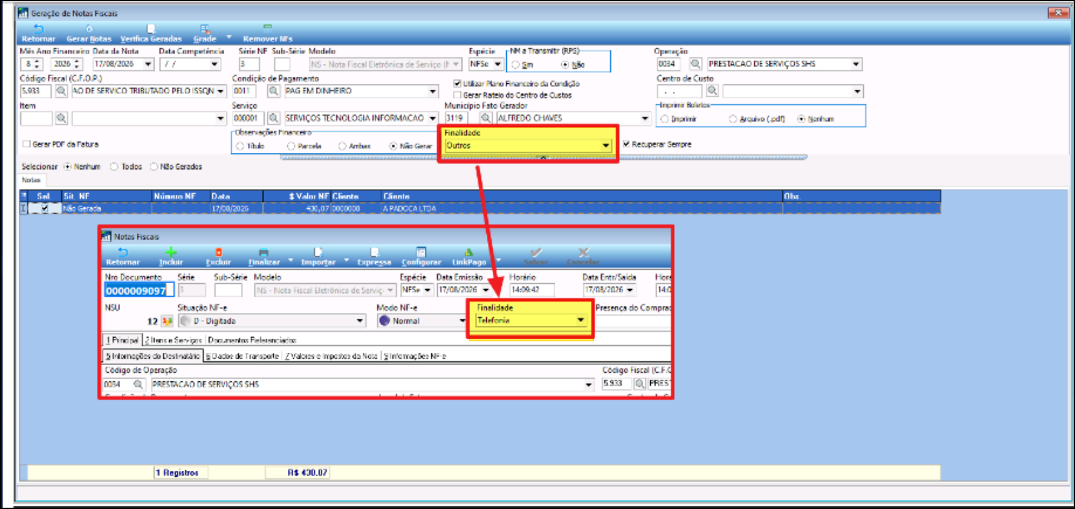Click the search icon beside Serviço code 000001

click(274, 118)
